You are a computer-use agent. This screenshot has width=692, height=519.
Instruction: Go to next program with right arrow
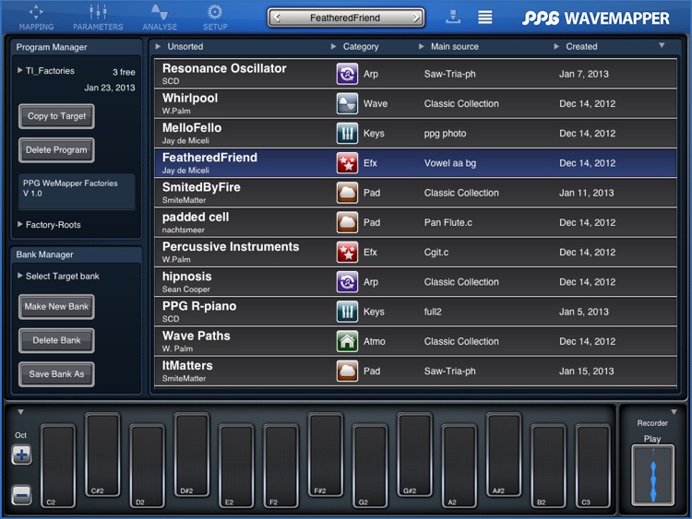(416, 18)
